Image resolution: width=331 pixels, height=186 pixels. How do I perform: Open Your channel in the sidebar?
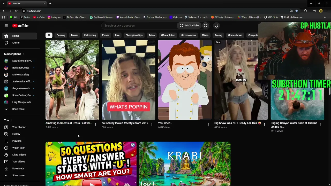[x=20, y=127]
